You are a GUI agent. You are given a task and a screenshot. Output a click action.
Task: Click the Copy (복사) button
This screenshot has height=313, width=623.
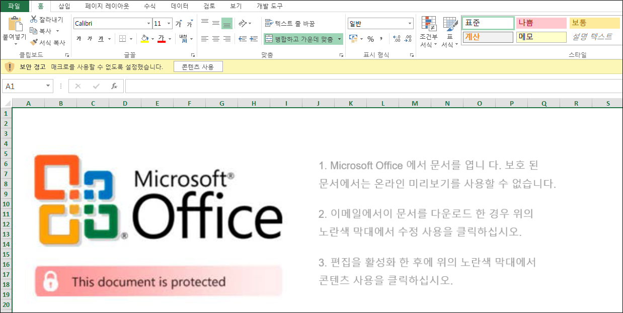[41, 31]
